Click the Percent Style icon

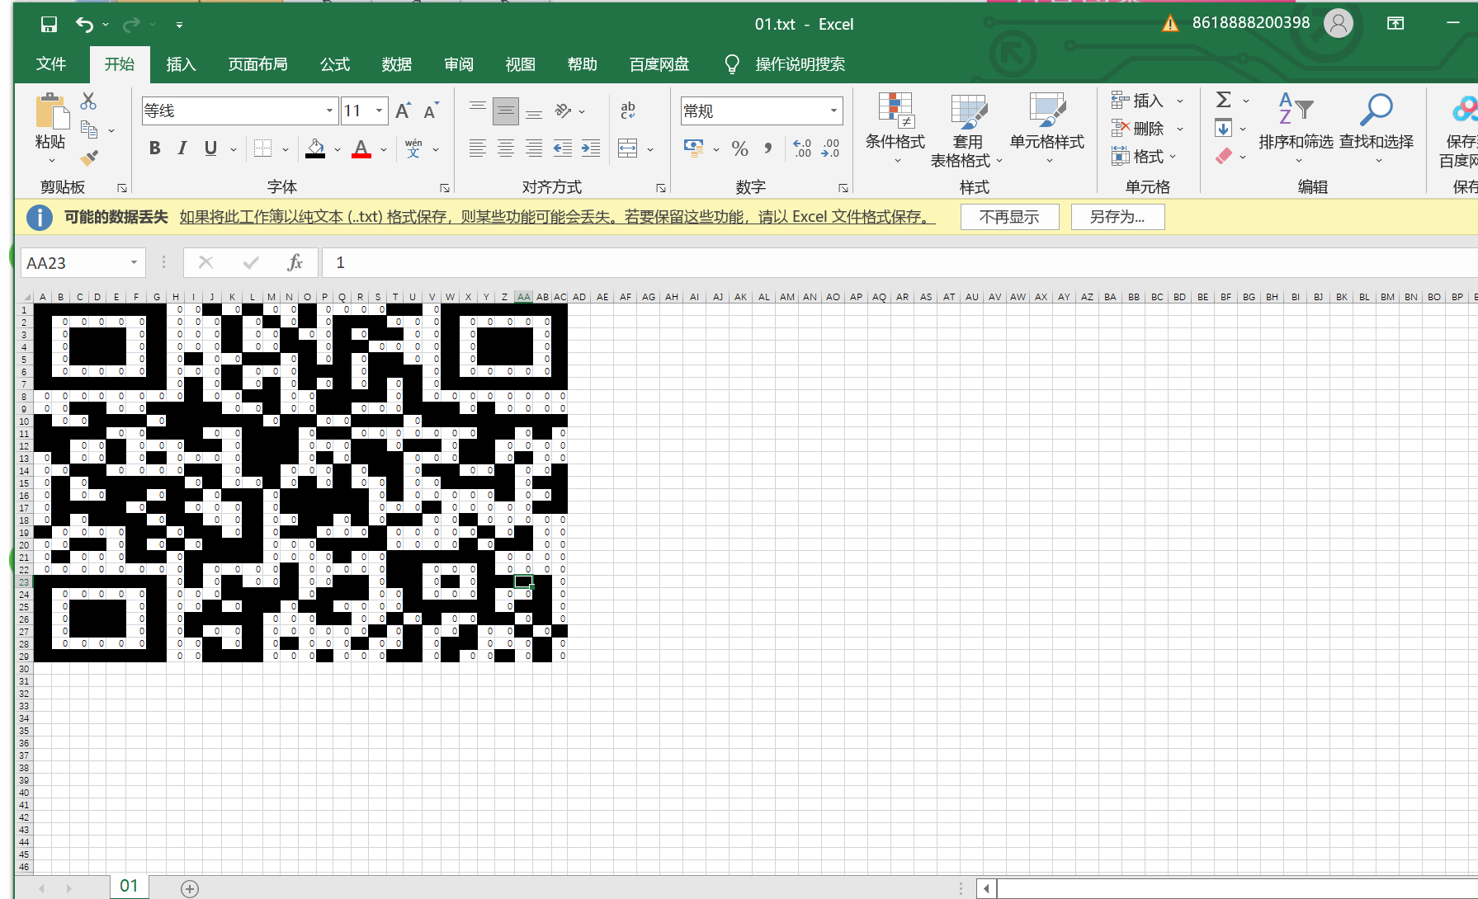(x=739, y=148)
